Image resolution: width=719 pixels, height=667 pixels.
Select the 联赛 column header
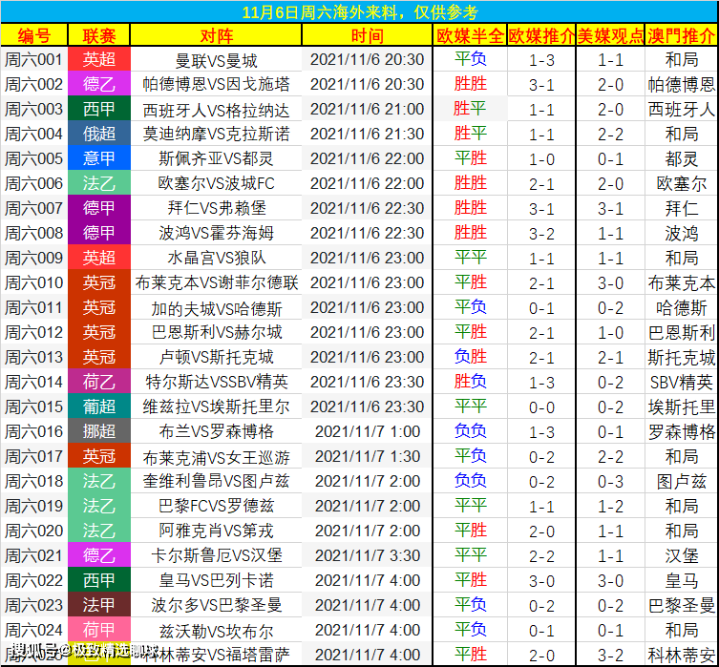[x=99, y=34]
